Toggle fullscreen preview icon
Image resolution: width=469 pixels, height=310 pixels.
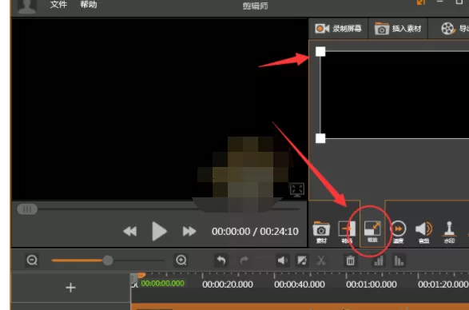297,190
